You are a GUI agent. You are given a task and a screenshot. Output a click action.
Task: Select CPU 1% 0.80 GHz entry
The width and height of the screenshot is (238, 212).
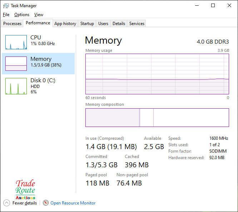tap(38, 42)
